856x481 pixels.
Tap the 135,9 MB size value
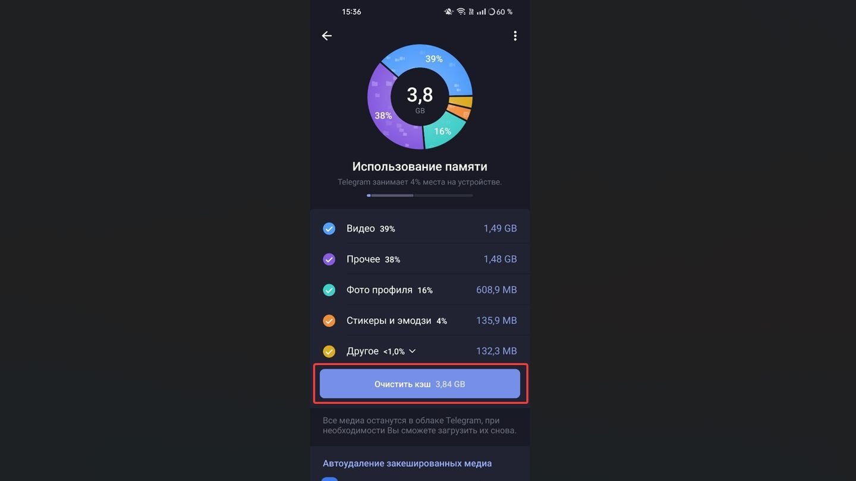click(496, 320)
